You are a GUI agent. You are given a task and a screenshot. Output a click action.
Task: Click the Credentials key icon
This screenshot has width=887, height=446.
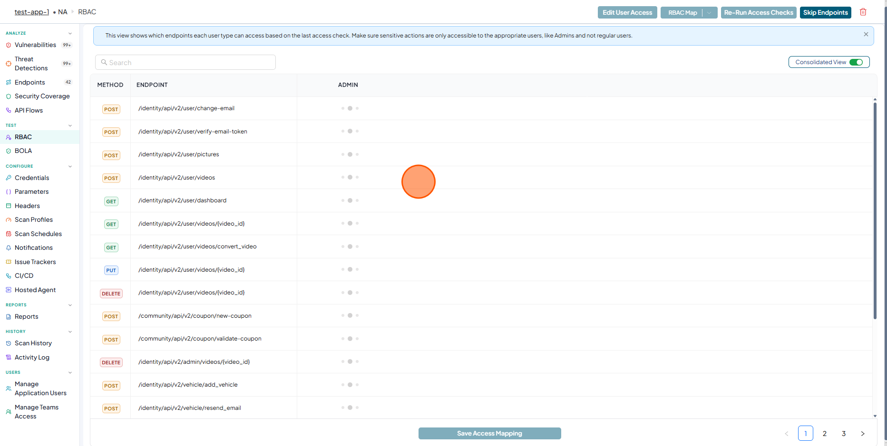(9, 178)
